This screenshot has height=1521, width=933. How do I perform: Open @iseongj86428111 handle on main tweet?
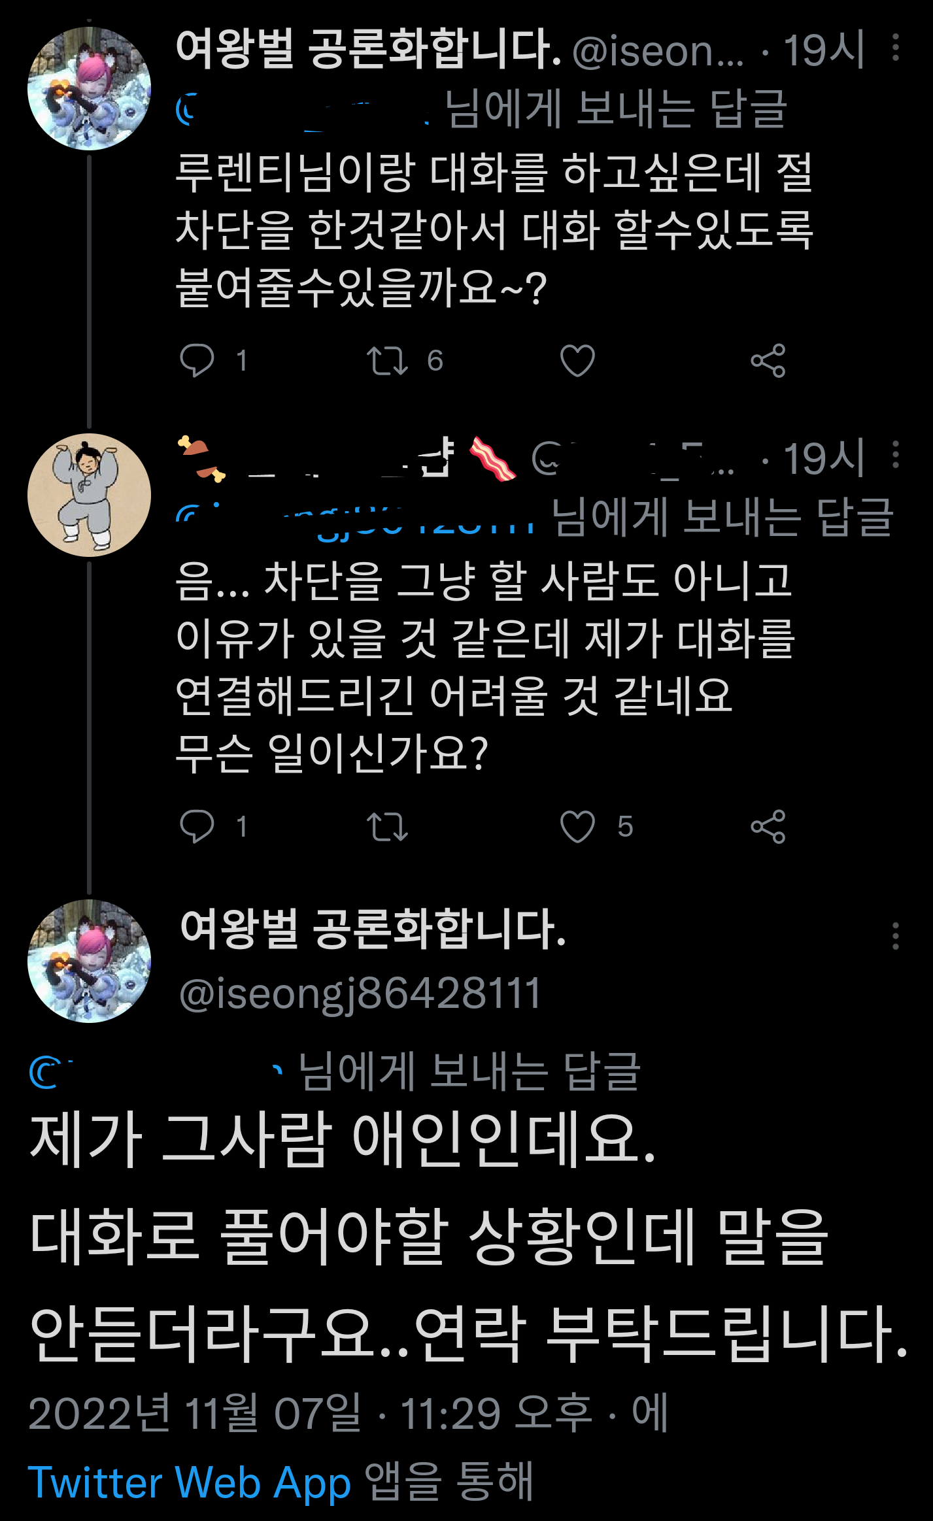[x=360, y=994]
